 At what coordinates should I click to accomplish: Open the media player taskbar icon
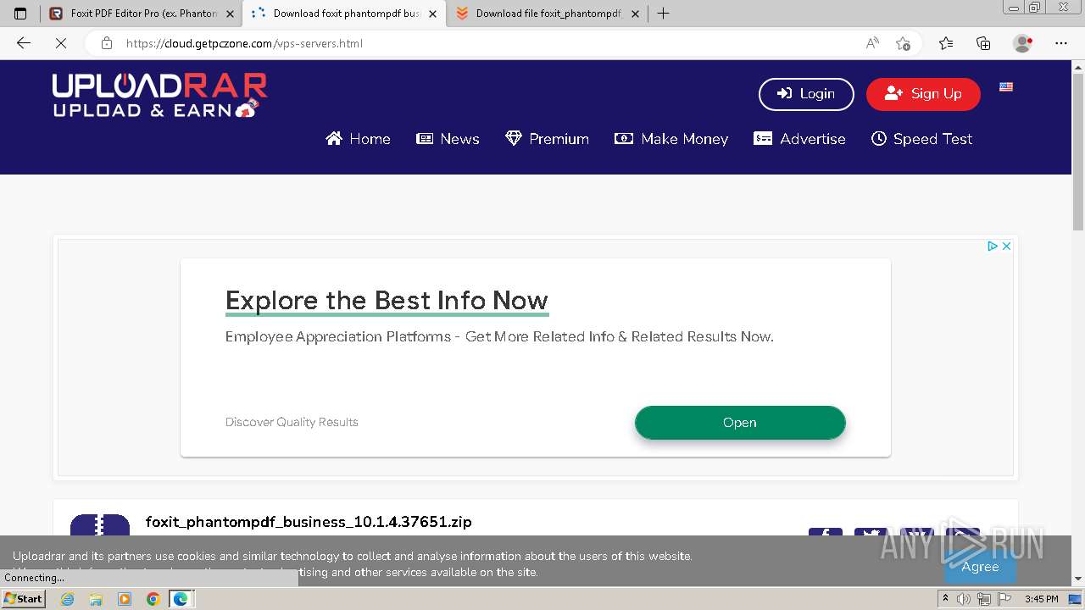(125, 599)
